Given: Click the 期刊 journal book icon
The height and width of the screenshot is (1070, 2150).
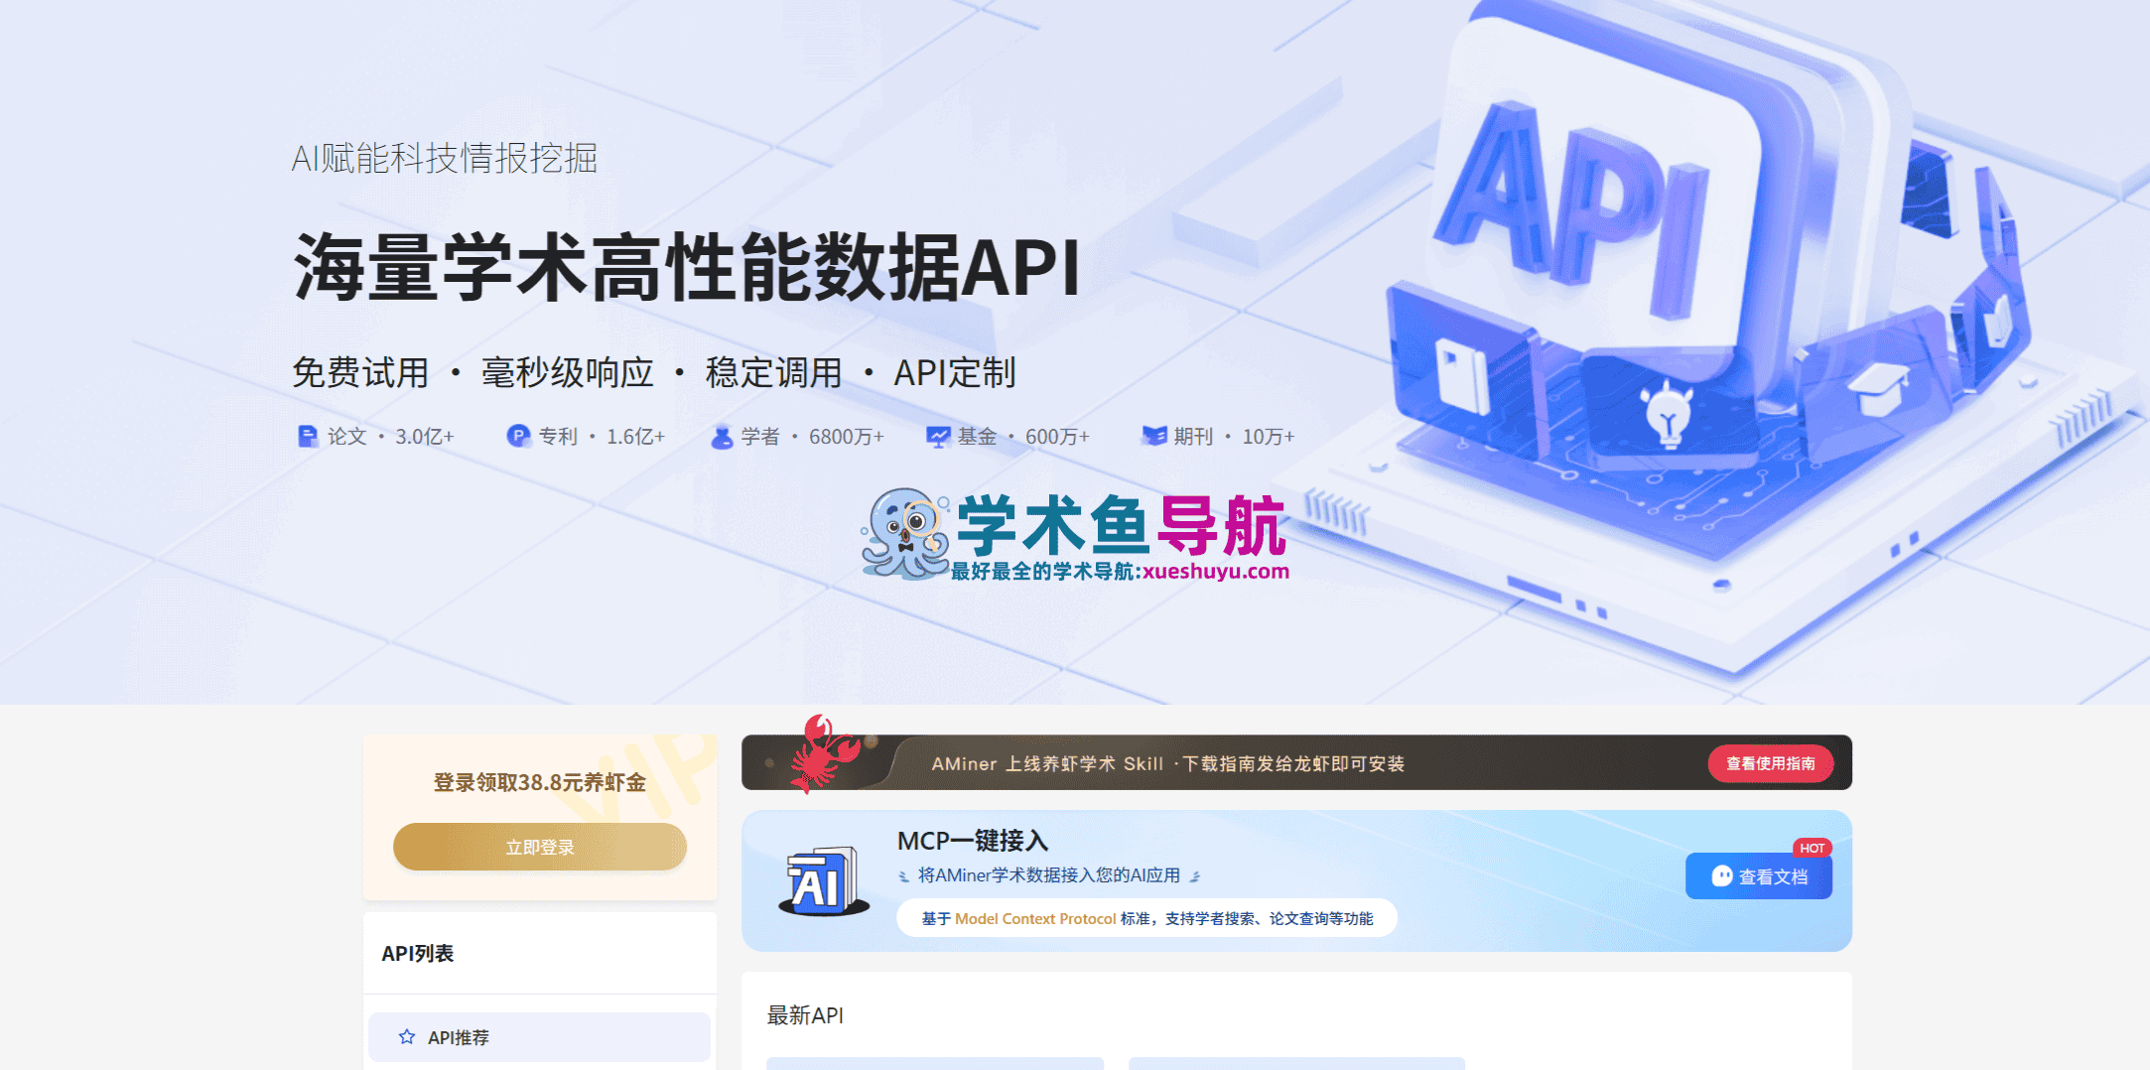Looking at the screenshot, I should 1154,436.
